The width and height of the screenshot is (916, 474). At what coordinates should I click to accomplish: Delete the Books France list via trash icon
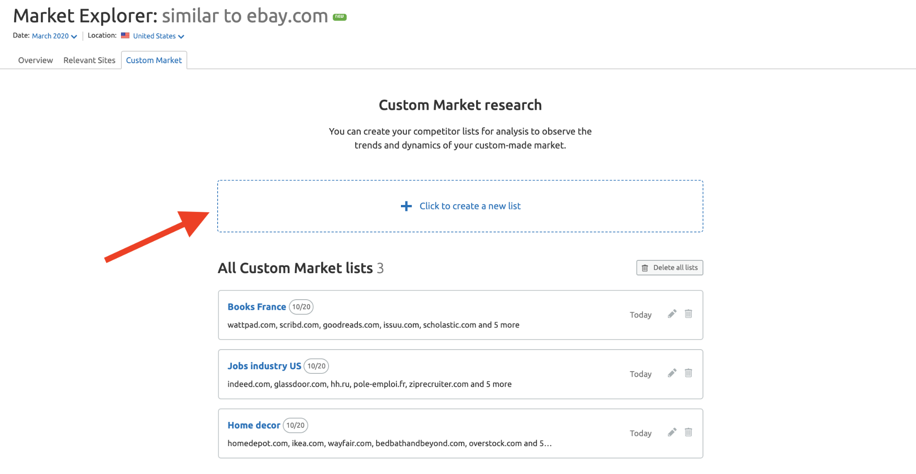[688, 314]
